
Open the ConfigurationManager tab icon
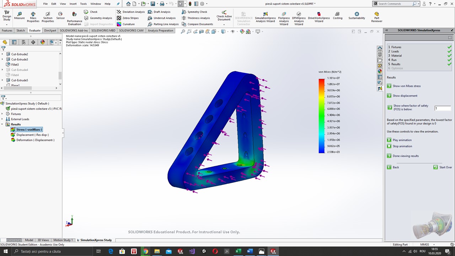(23, 42)
